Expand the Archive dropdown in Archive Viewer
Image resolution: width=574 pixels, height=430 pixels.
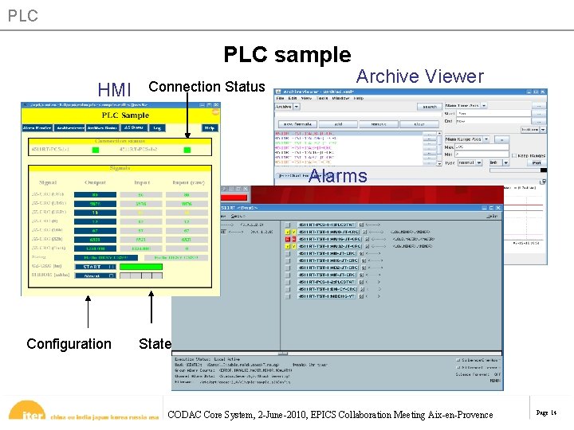[x=296, y=107]
